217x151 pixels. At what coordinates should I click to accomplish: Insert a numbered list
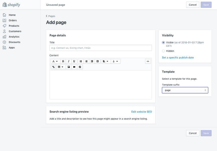(86, 61)
